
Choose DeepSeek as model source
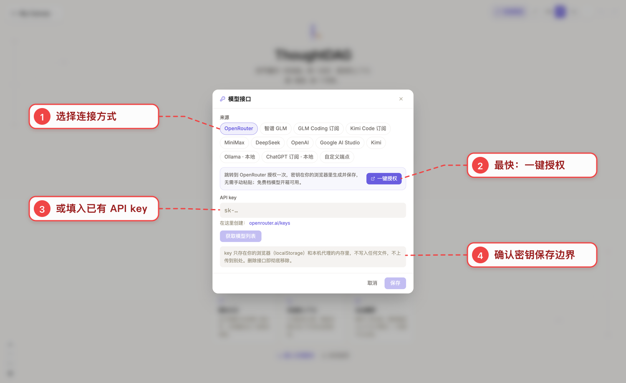(x=268, y=143)
